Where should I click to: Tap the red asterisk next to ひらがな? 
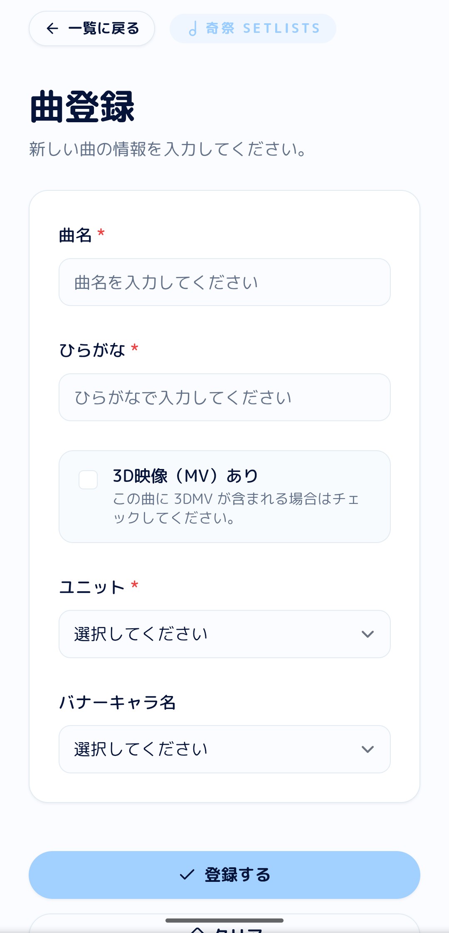[135, 348]
